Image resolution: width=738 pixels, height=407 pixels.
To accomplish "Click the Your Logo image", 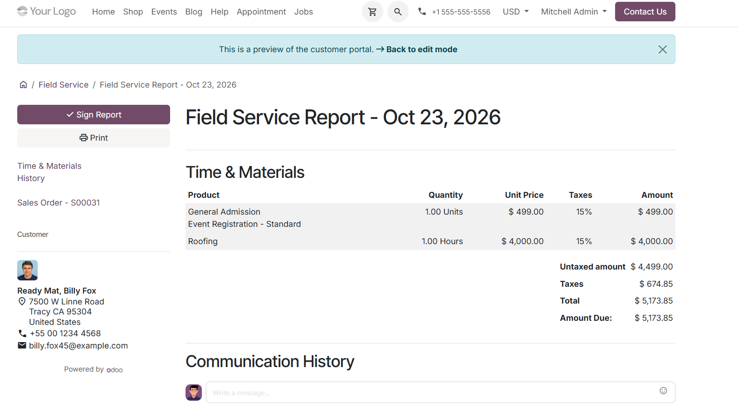I will pyautogui.click(x=46, y=11).
